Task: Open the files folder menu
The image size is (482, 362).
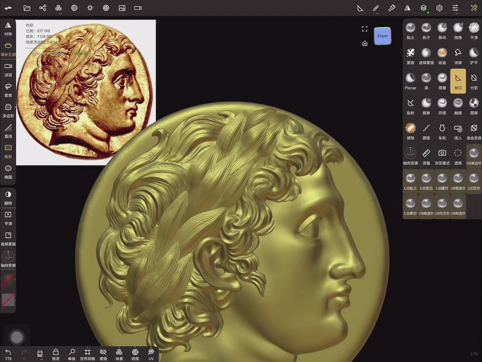Action: (27, 8)
